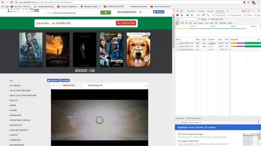Enable the Disable cache checkbox

tap(228, 15)
